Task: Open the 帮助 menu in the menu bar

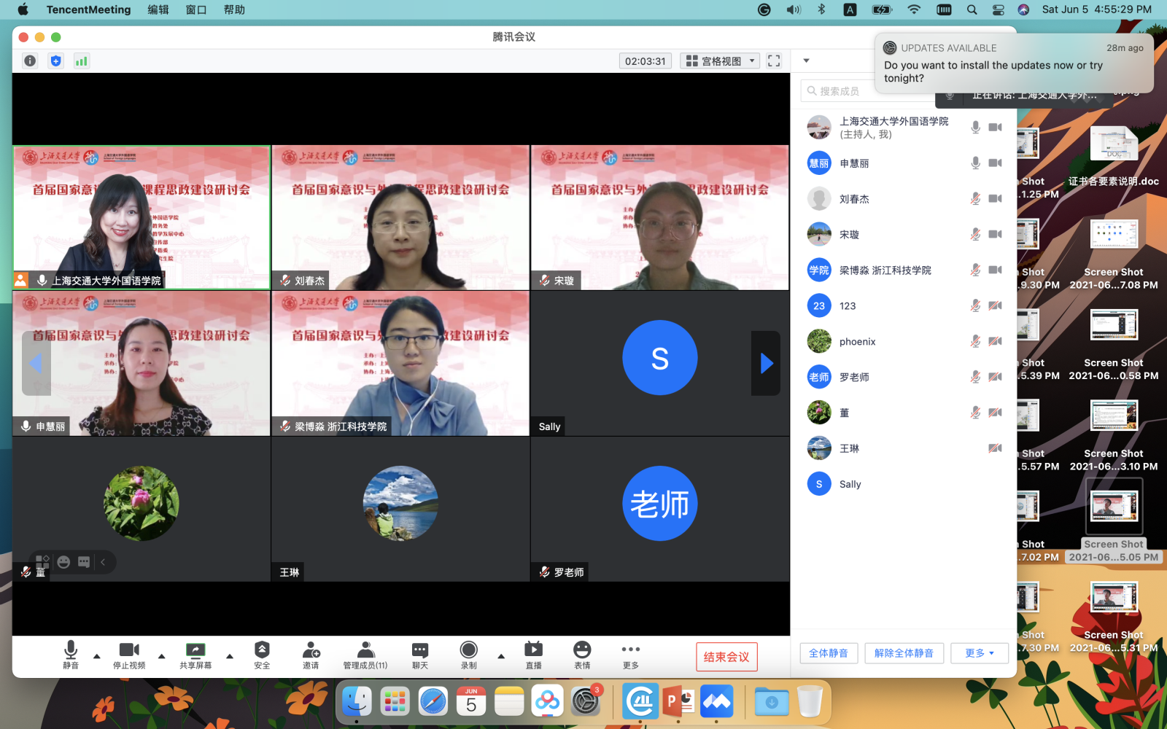Action: (x=234, y=9)
